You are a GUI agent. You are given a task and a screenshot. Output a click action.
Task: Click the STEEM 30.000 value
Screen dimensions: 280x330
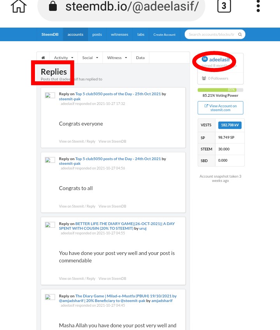coord(224,149)
